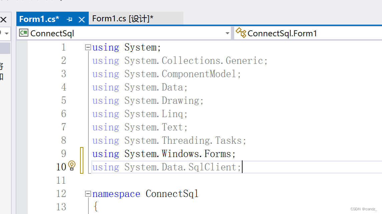Click 'System.Collections.Generic' on line 2

pos(194,61)
